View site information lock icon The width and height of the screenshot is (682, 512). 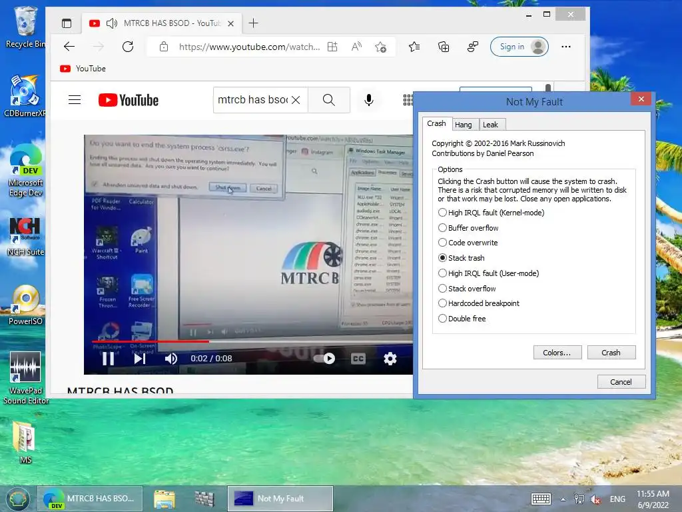point(164,47)
